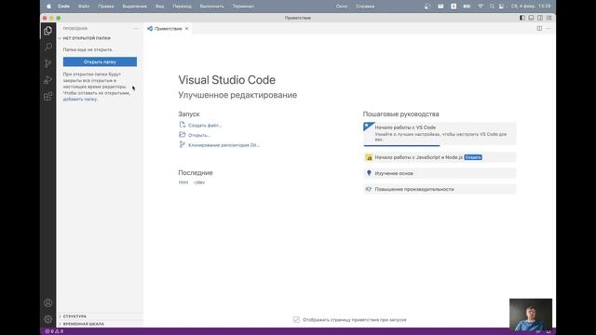Open the 'Повышение производительности' walkthrough
This screenshot has width=596, height=335.
(440, 189)
